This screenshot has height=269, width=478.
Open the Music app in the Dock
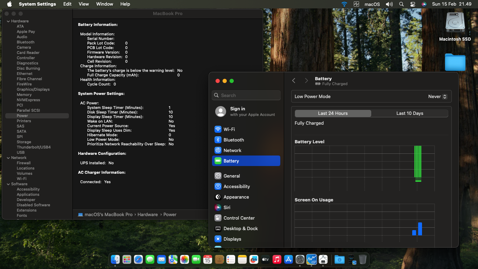277,259
